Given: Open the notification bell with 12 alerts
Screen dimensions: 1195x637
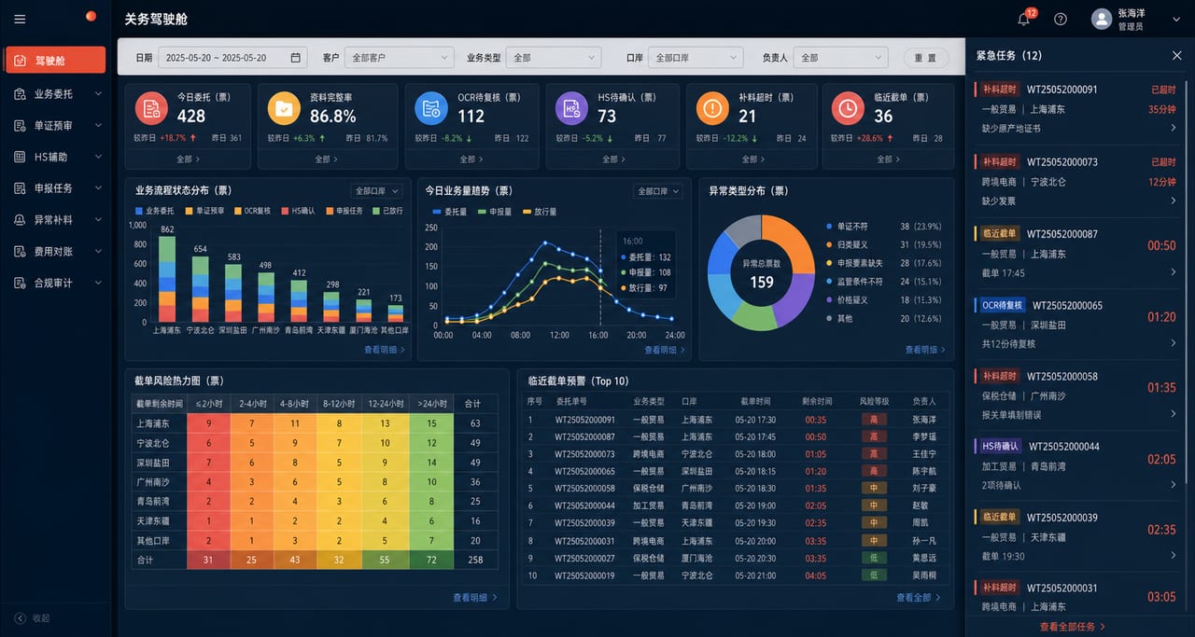Looking at the screenshot, I should (x=1024, y=19).
